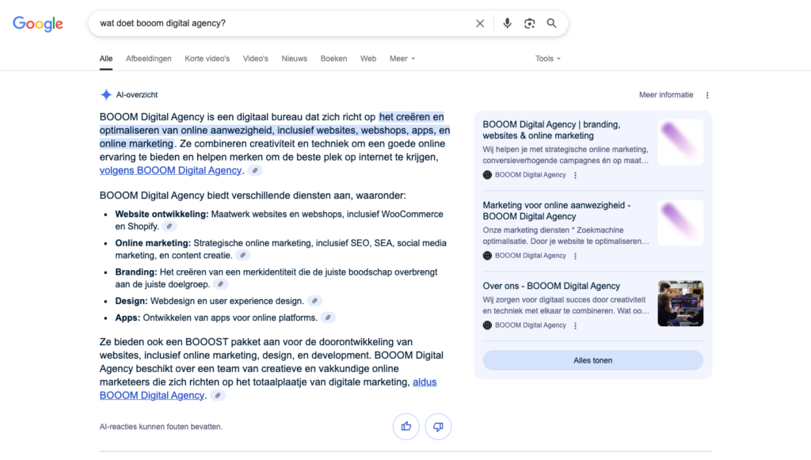Click the 'Wij helpen je met strategische' snippet

pos(565,155)
